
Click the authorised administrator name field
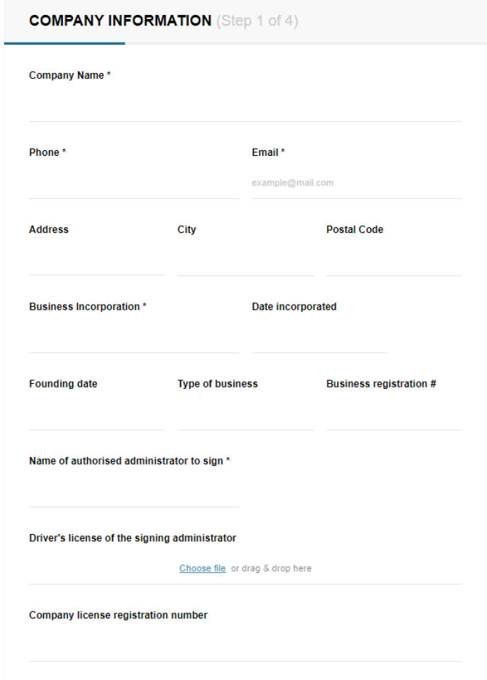[x=134, y=492]
